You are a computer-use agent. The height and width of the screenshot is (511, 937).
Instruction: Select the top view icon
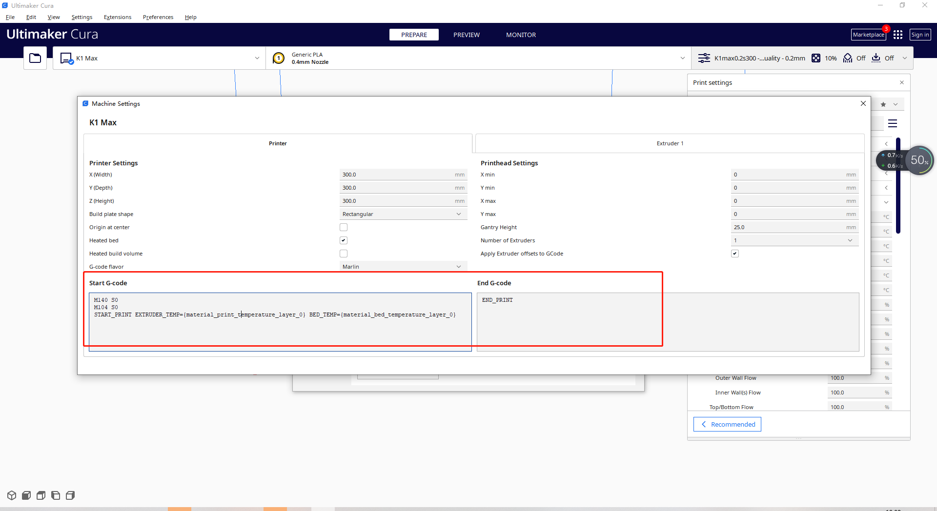pyautogui.click(x=41, y=495)
